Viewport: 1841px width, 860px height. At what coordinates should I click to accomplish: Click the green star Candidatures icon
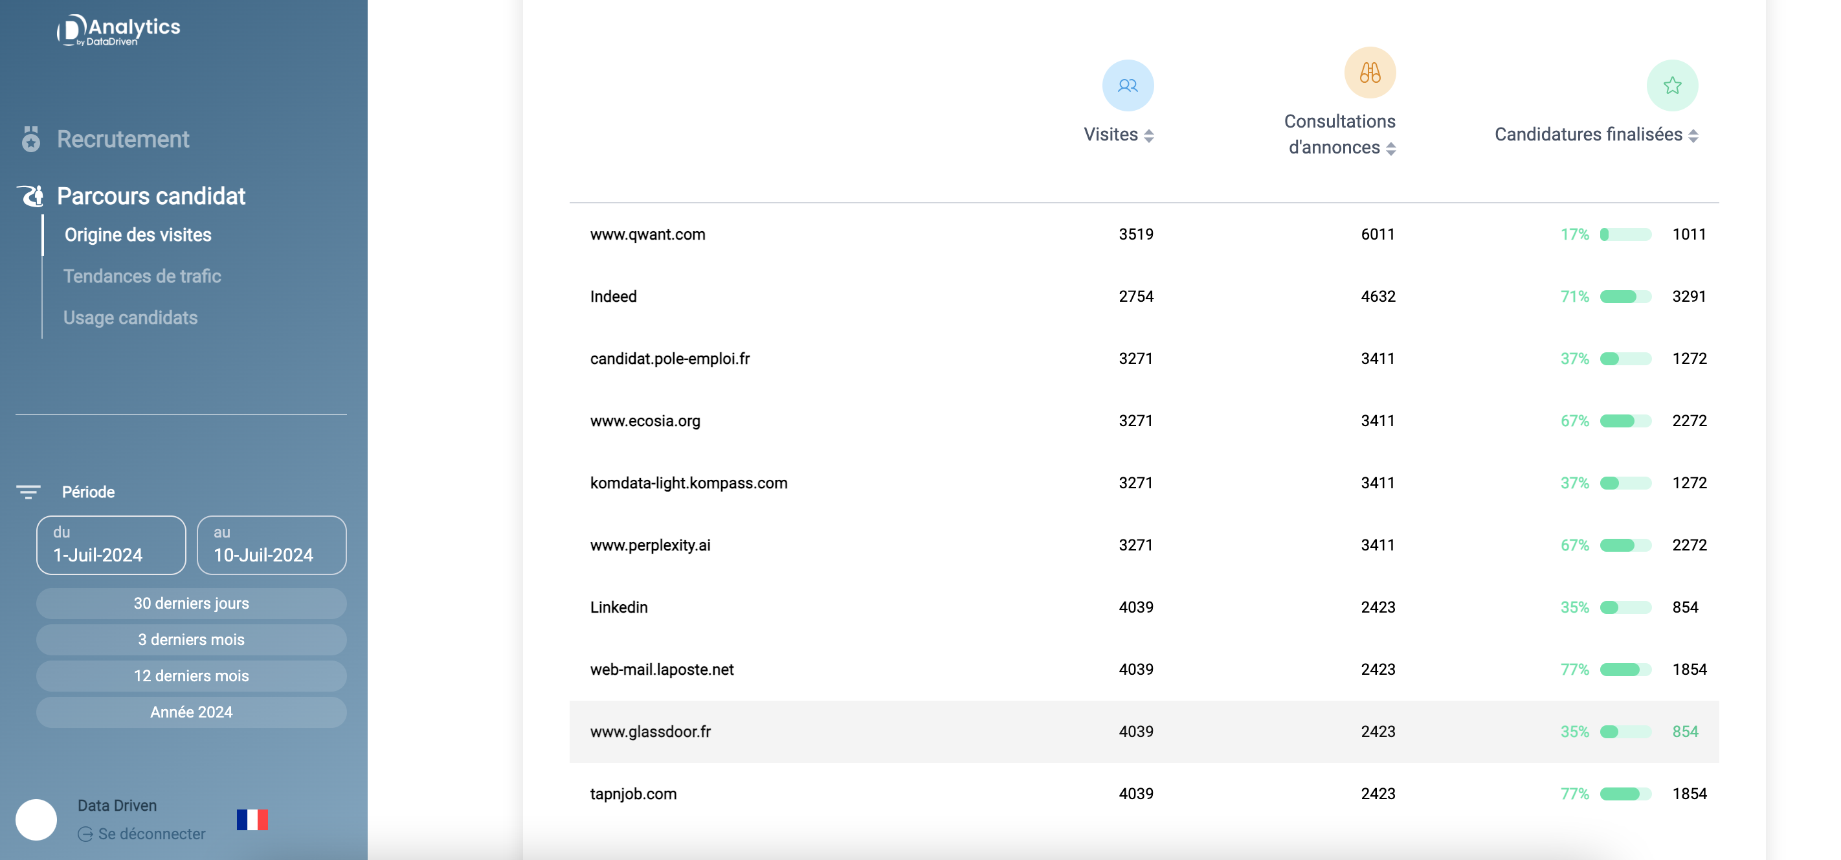(1671, 85)
